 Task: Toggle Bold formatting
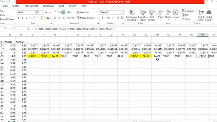point(19,18)
